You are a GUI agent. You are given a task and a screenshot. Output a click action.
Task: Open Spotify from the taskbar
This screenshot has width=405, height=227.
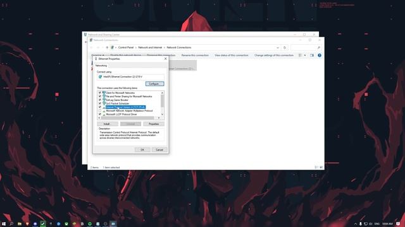[x=90, y=224]
